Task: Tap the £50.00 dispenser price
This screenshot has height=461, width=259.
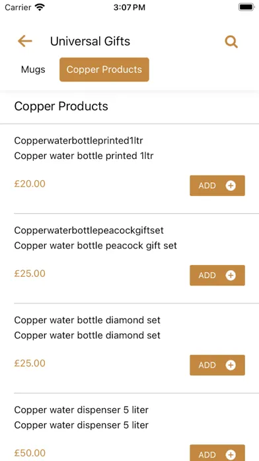Action: tap(30, 453)
